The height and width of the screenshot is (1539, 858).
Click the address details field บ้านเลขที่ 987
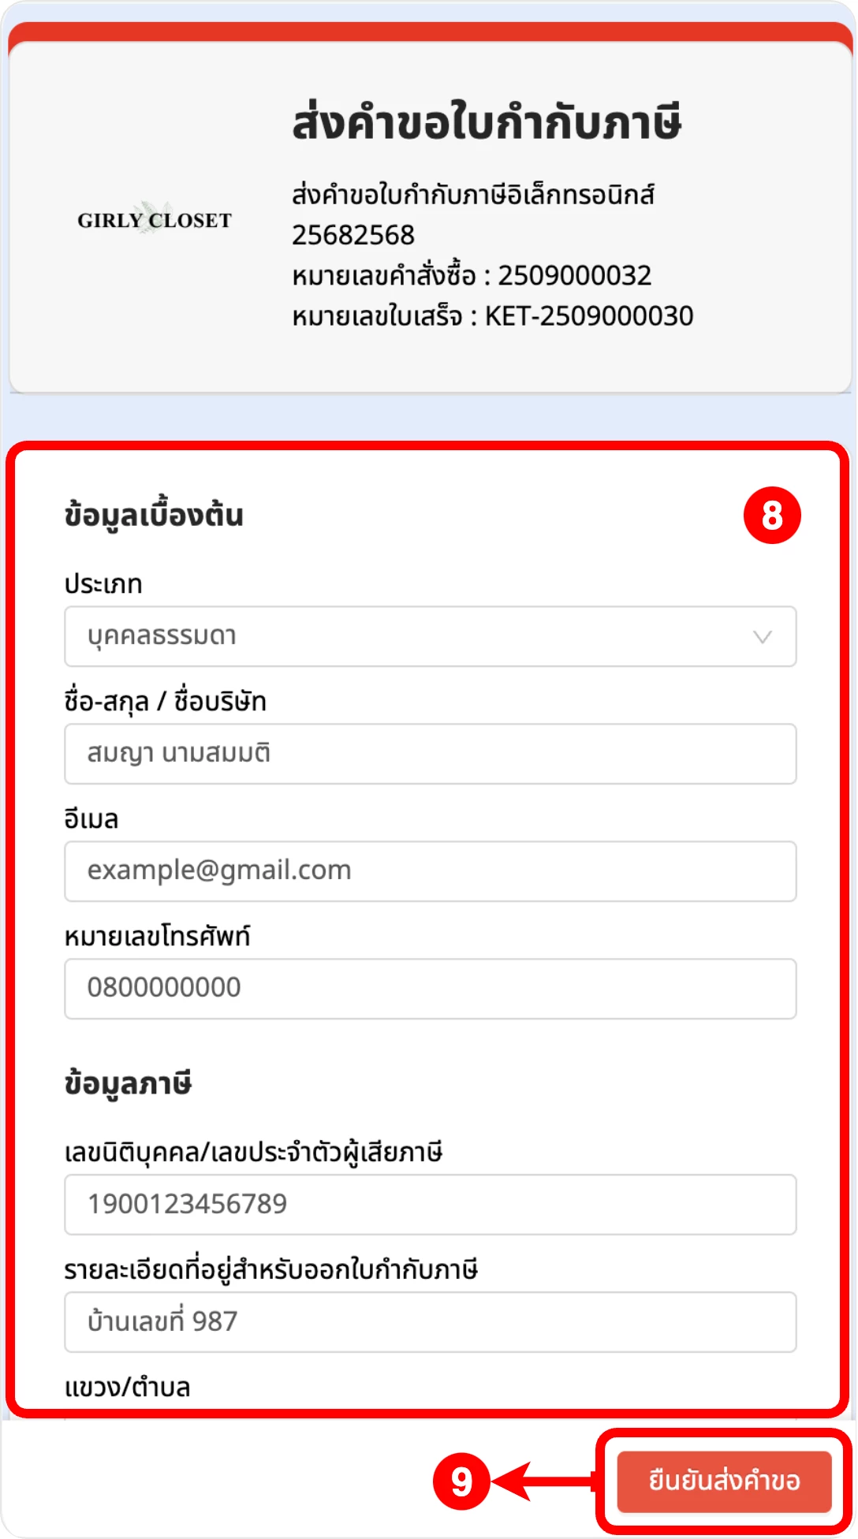430,1322
